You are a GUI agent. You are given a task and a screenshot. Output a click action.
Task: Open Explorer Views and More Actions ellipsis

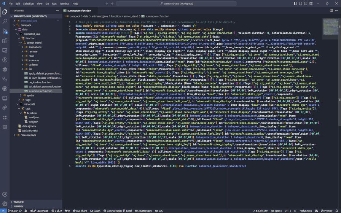(x=57, y=10)
